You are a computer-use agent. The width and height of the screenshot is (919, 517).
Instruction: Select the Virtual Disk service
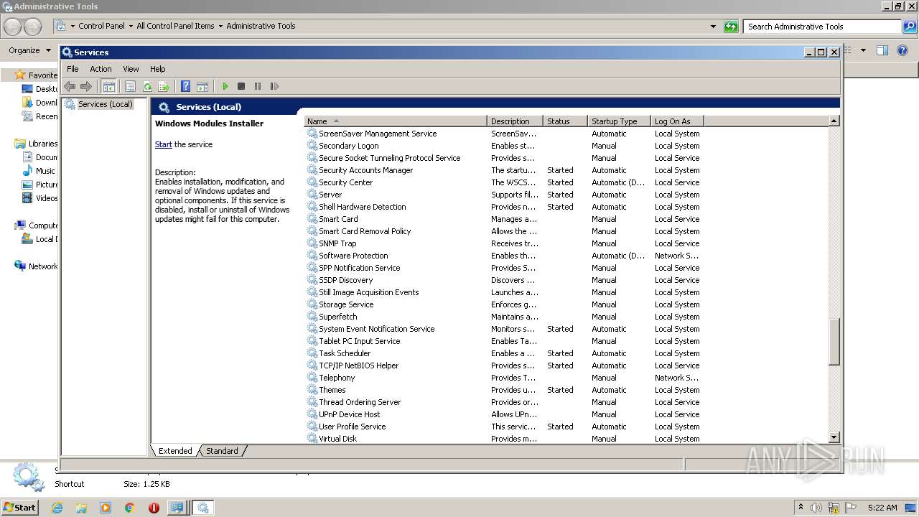point(504,439)
